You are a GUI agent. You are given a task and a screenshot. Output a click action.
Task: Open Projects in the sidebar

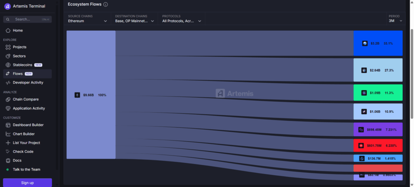point(27,47)
